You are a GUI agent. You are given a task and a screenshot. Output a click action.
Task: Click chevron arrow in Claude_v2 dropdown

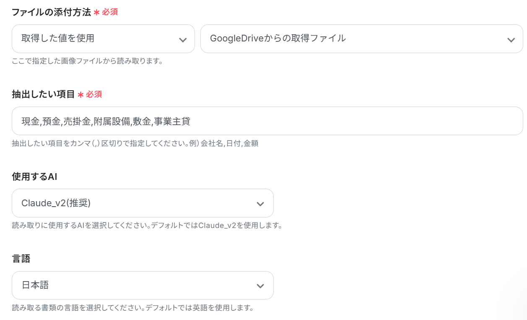click(260, 204)
